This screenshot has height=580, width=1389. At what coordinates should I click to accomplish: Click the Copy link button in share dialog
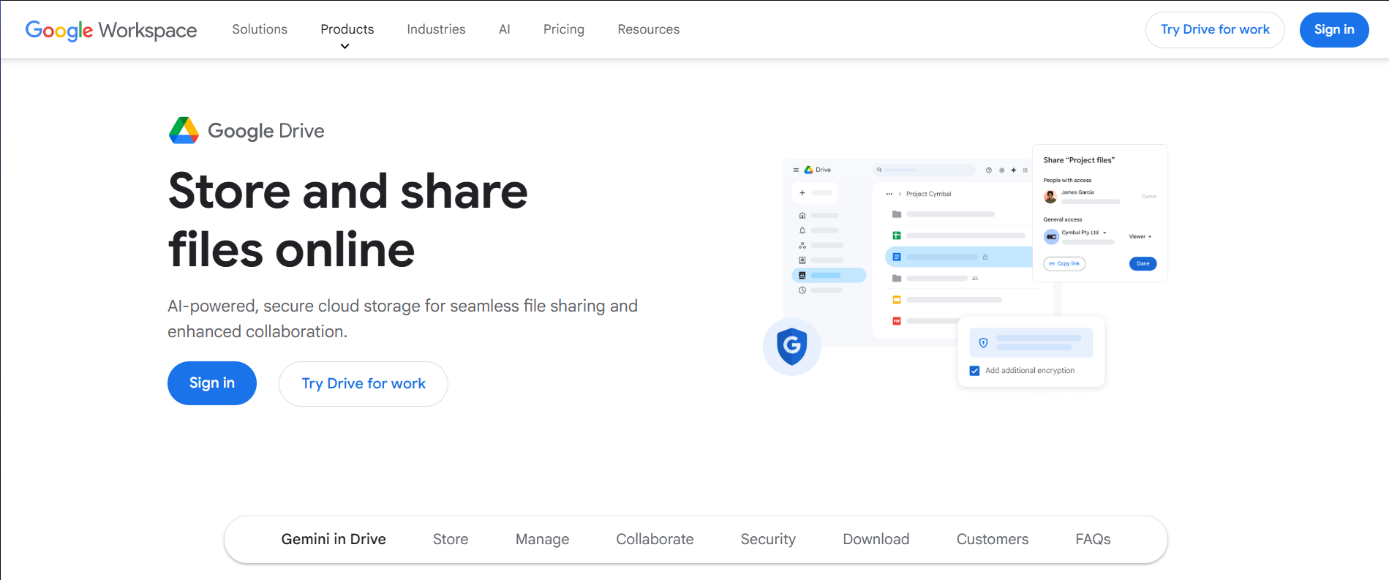coord(1064,264)
